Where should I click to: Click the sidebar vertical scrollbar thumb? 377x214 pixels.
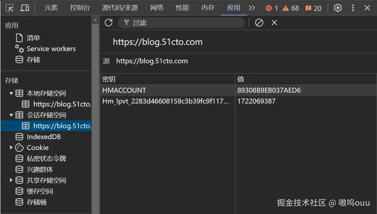pyautogui.click(x=95, y=118)
